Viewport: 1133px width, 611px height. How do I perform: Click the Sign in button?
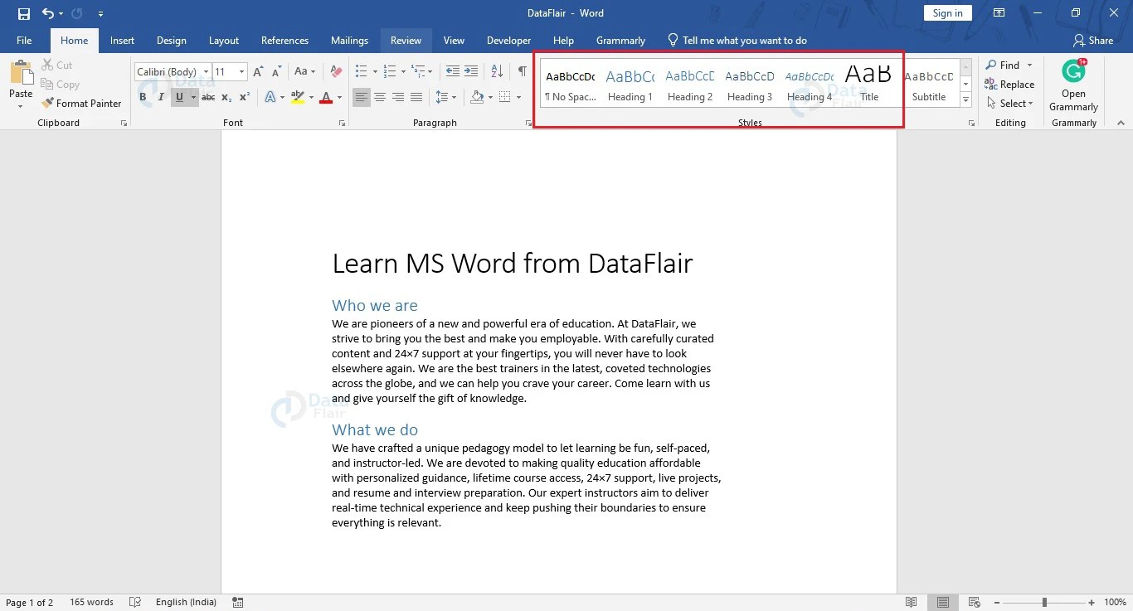pyautogui.click(x=947, y=12)
